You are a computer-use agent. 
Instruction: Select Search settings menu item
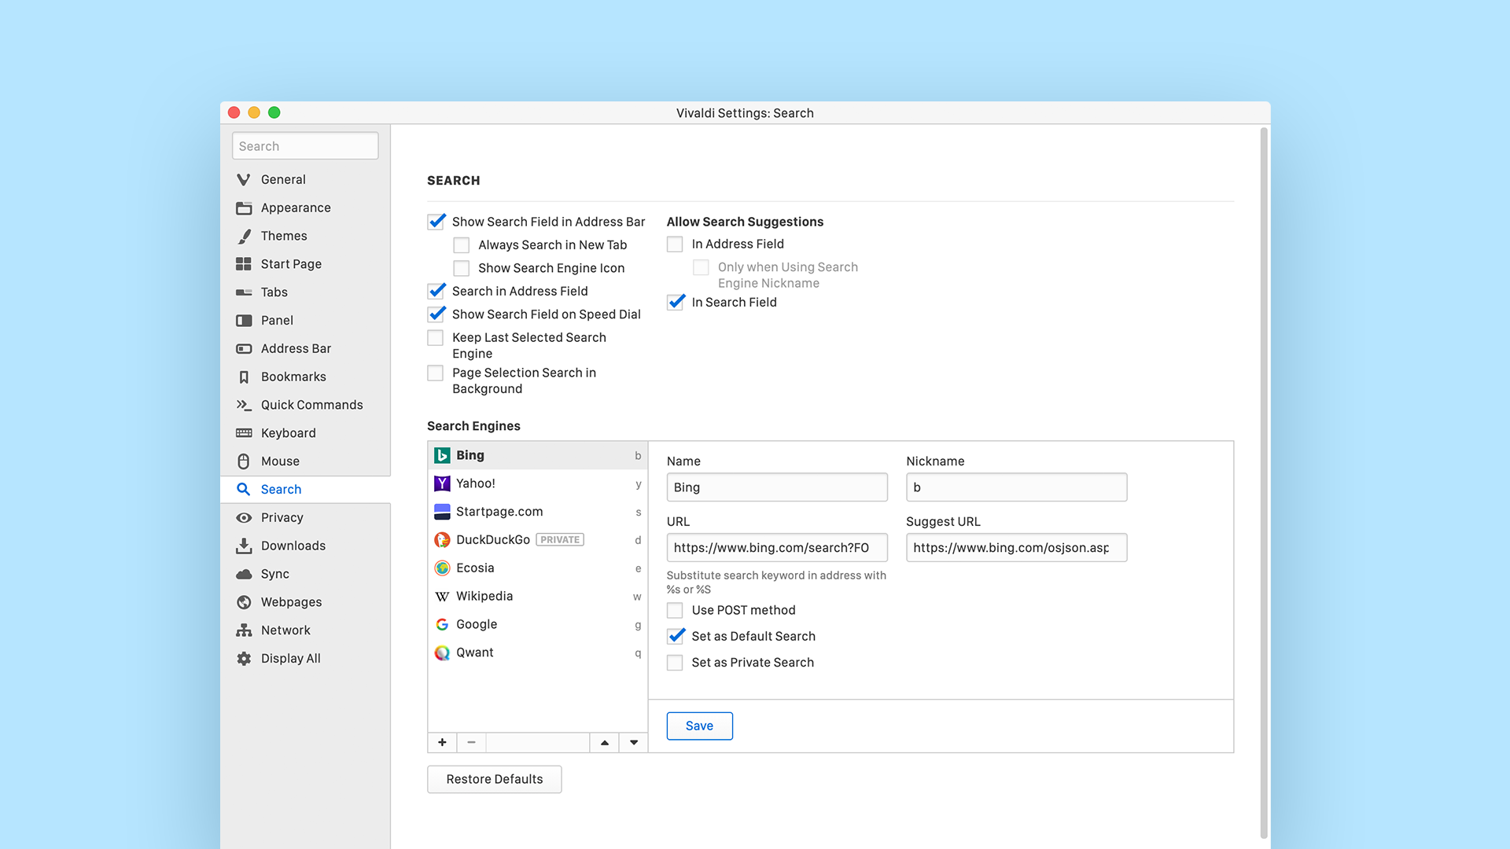281,488
